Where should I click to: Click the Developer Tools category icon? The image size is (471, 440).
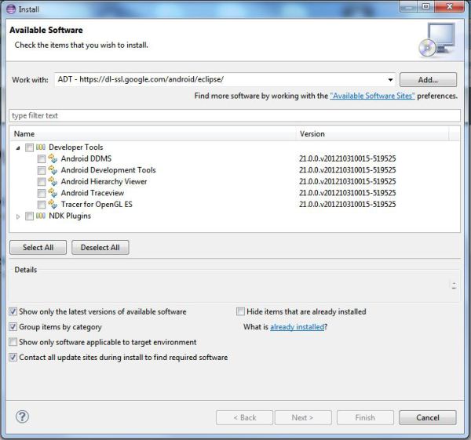click(41, 147)
